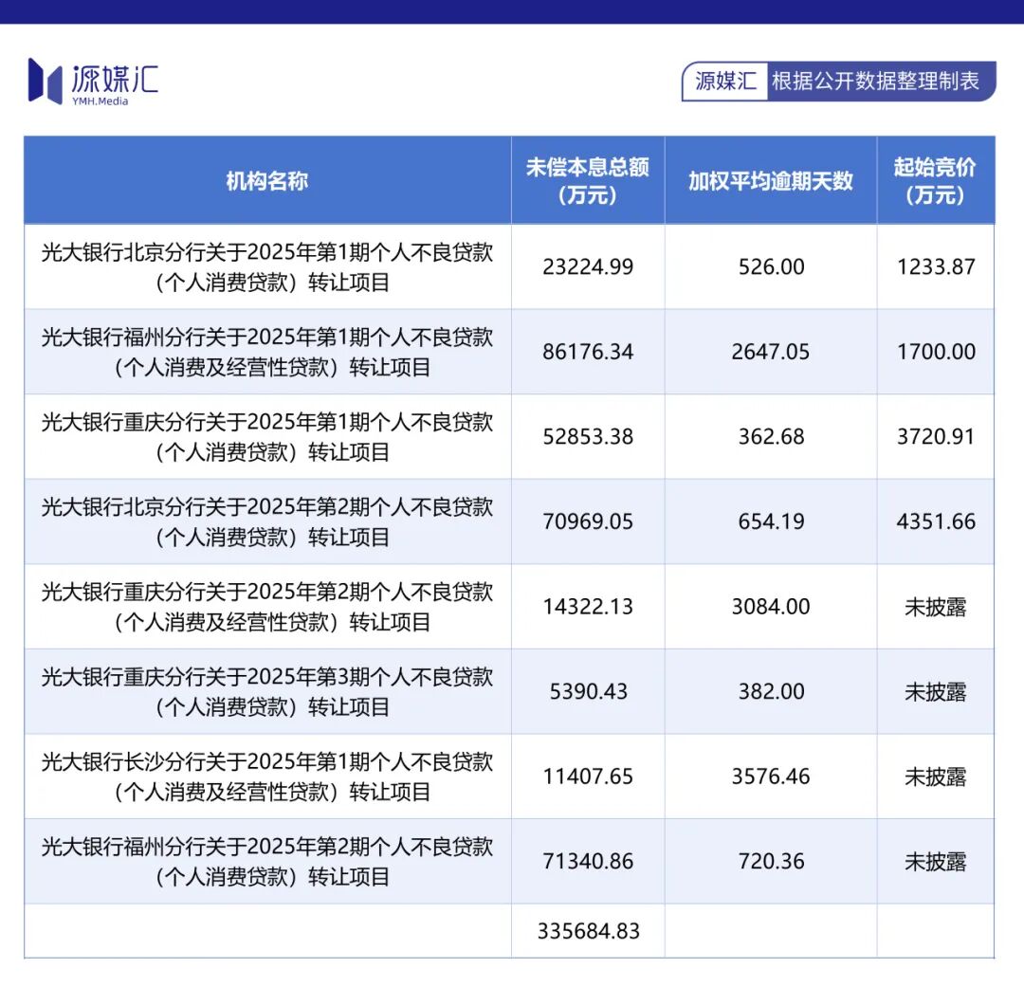Click 光大银行福州分行第2期 project name
The width and height of the screenshot is (1024, 987).
267,860
